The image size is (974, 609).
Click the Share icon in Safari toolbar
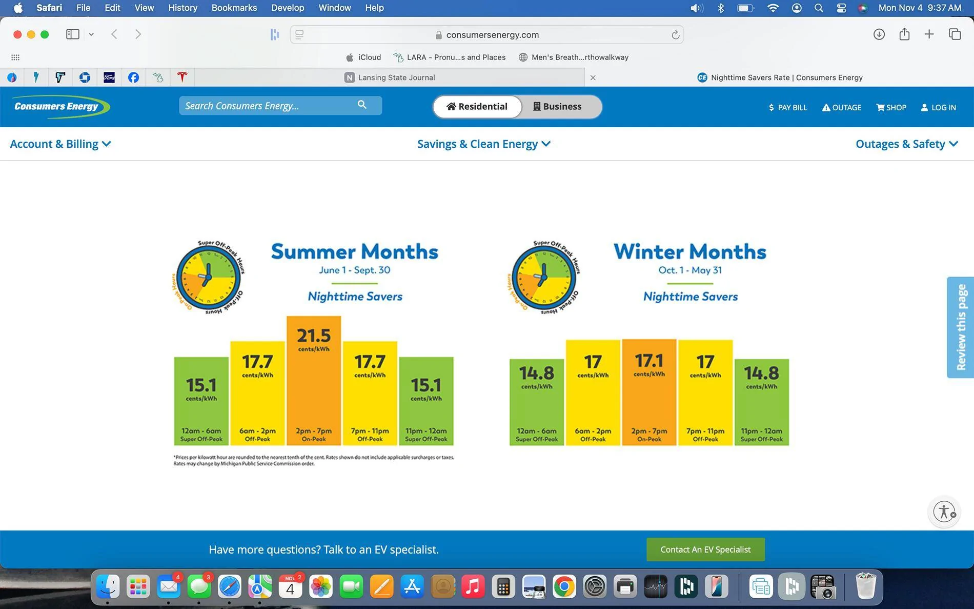click(904, 34)
